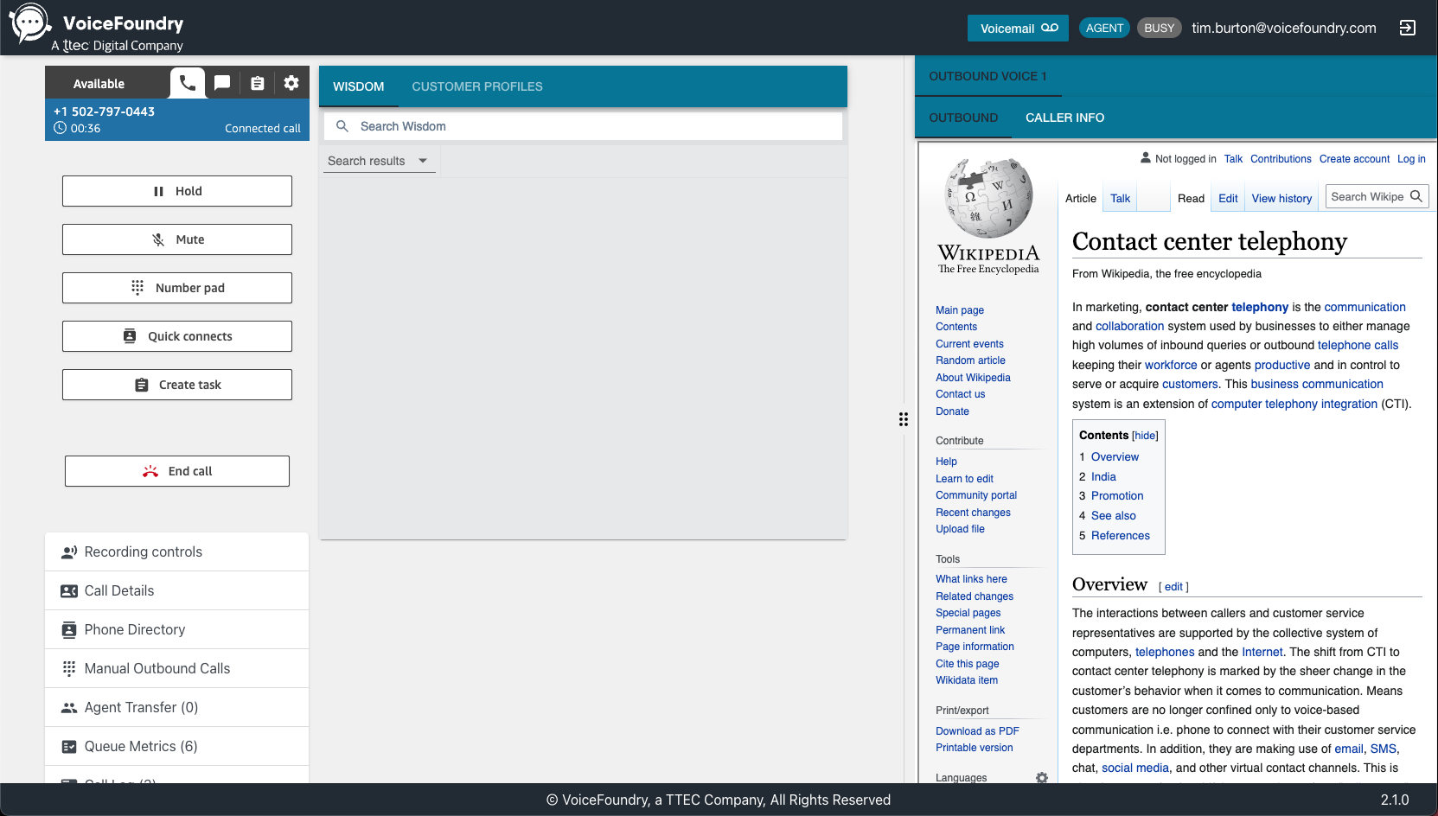Jump to References in Contents
This screenshot has height=816, width=1438.
tap(1121, 535)
